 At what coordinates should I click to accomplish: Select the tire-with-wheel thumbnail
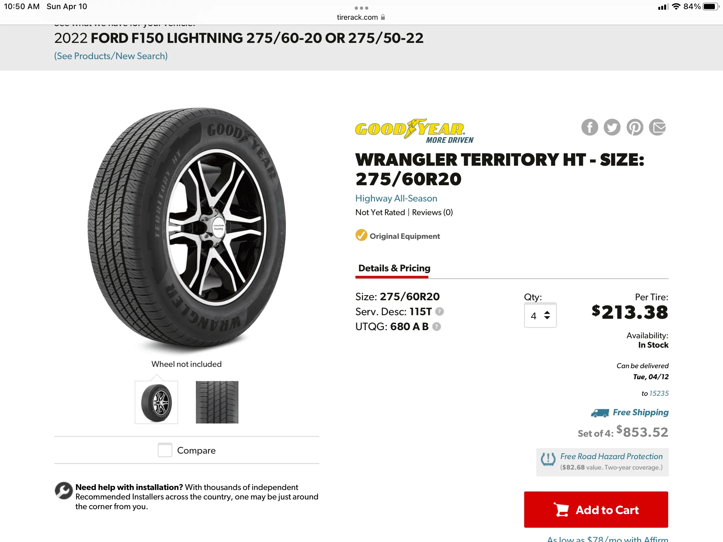[156, 402]
